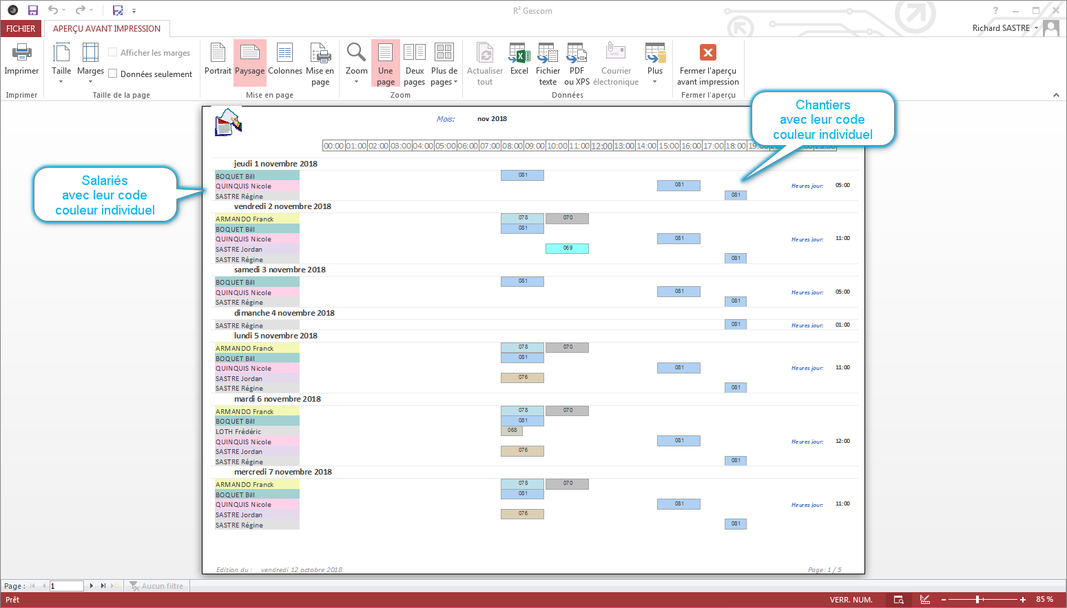Click the Save icon in quick access toolbar
Viewport: 1067px width, 608px height.
point(32,10)
